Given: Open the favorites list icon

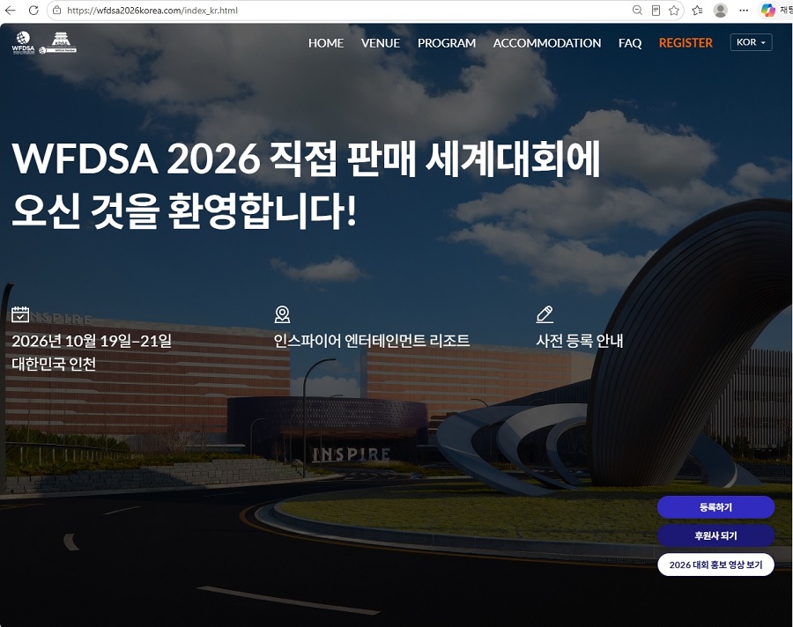Looking at the screenshot, I should tap(698, 10).
